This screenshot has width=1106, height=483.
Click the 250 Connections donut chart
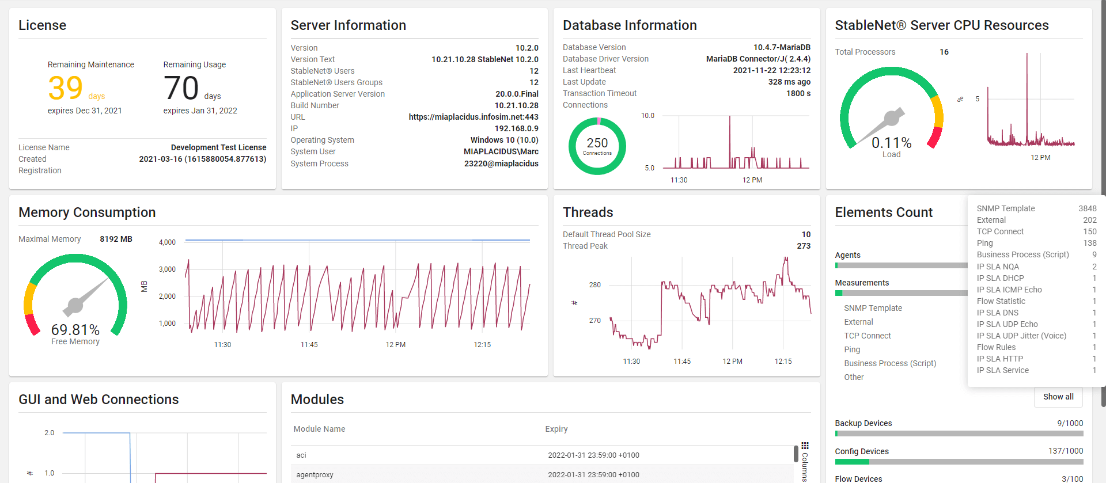coord(597,146)
